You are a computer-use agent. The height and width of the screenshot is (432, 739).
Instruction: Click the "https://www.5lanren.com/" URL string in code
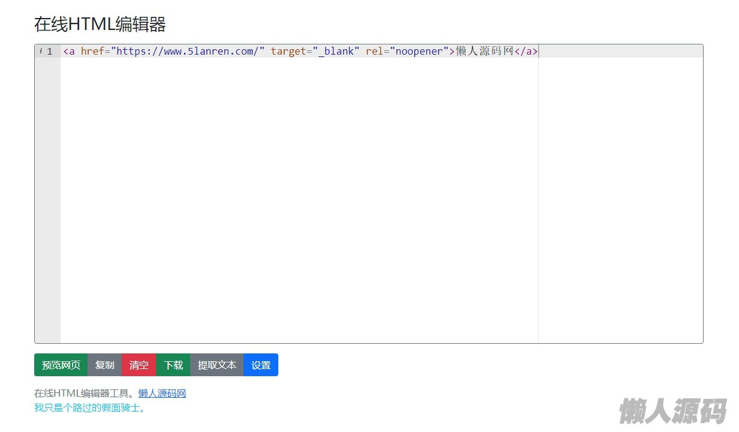click(188, 52)
